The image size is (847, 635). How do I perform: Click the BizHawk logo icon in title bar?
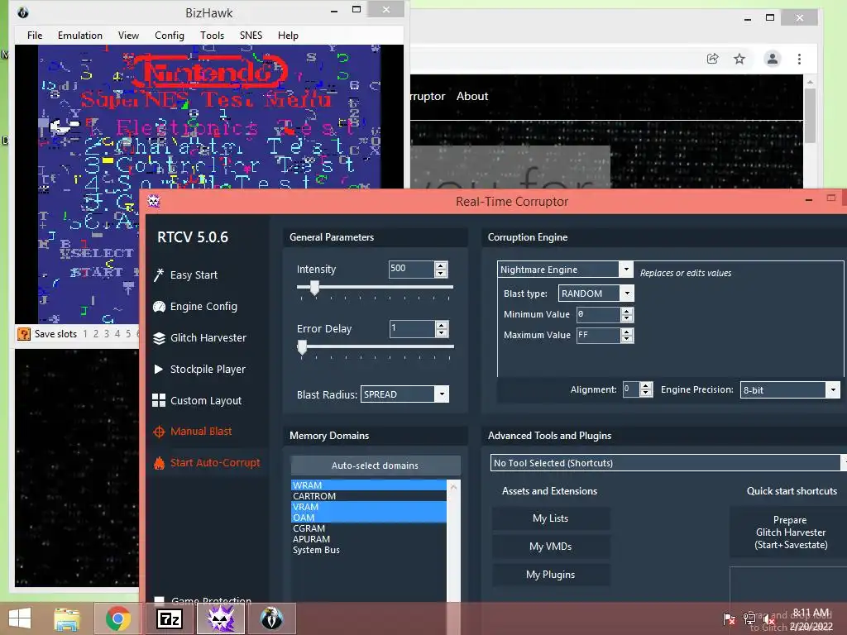(x=23, y=12)
